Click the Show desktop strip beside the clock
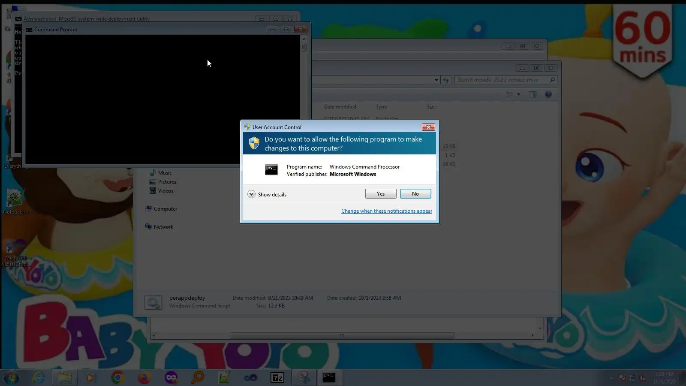This screenshot has height=386, width=686. (683, 378)
